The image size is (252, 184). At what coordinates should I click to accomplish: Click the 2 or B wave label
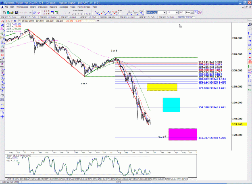point(114,50)
